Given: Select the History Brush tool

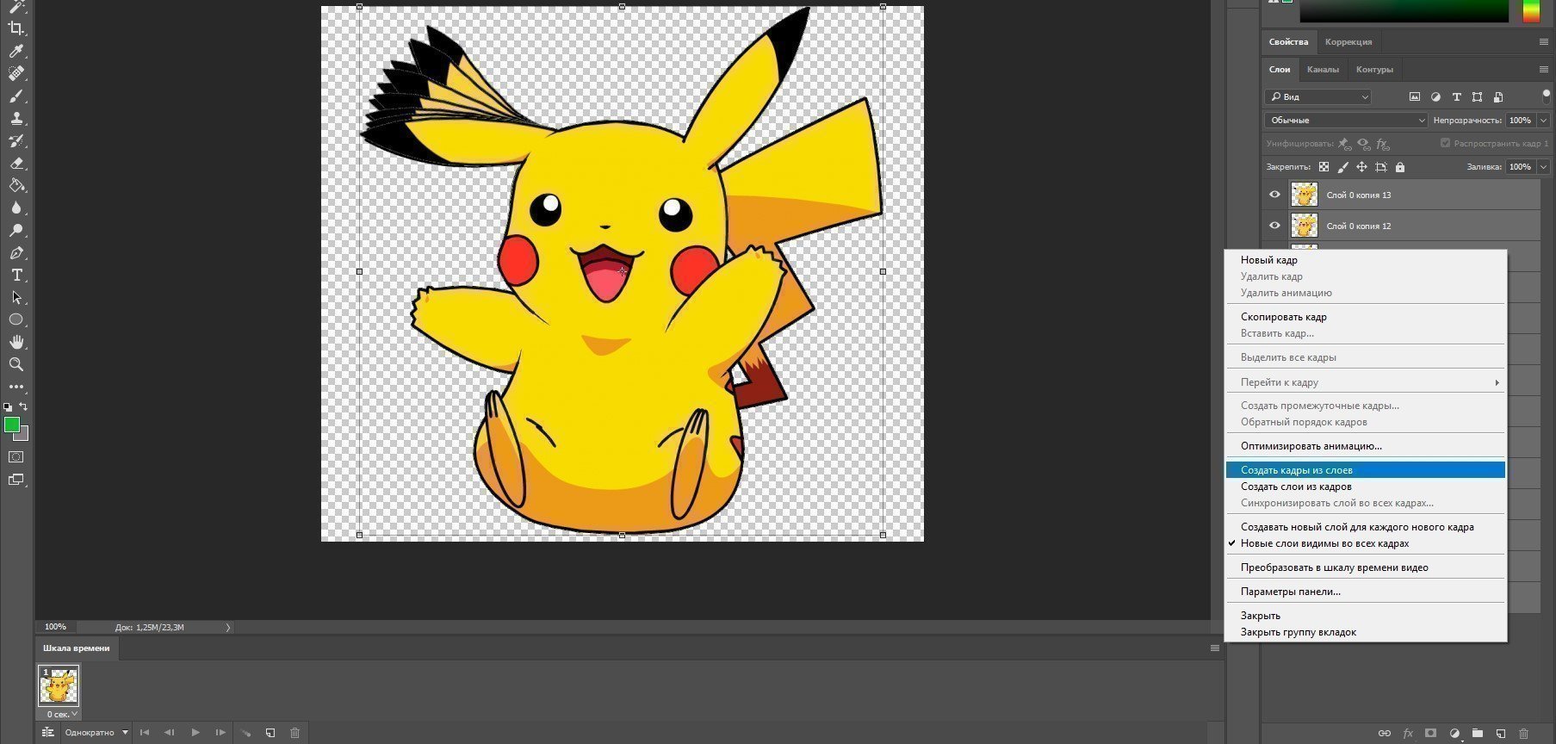Looking at the screenshot, I should [15, 140].
